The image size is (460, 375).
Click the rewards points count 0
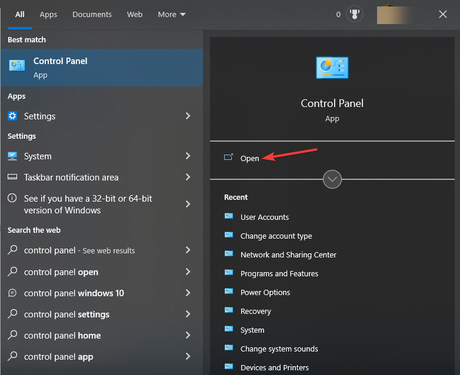click(338, 14)
